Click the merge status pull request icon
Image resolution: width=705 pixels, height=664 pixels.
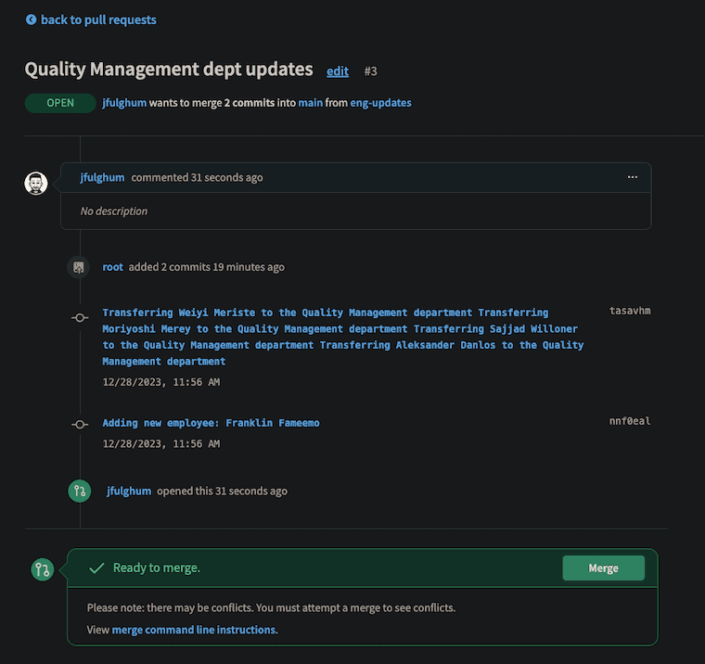pyautogui.click(x=43, y=569)
